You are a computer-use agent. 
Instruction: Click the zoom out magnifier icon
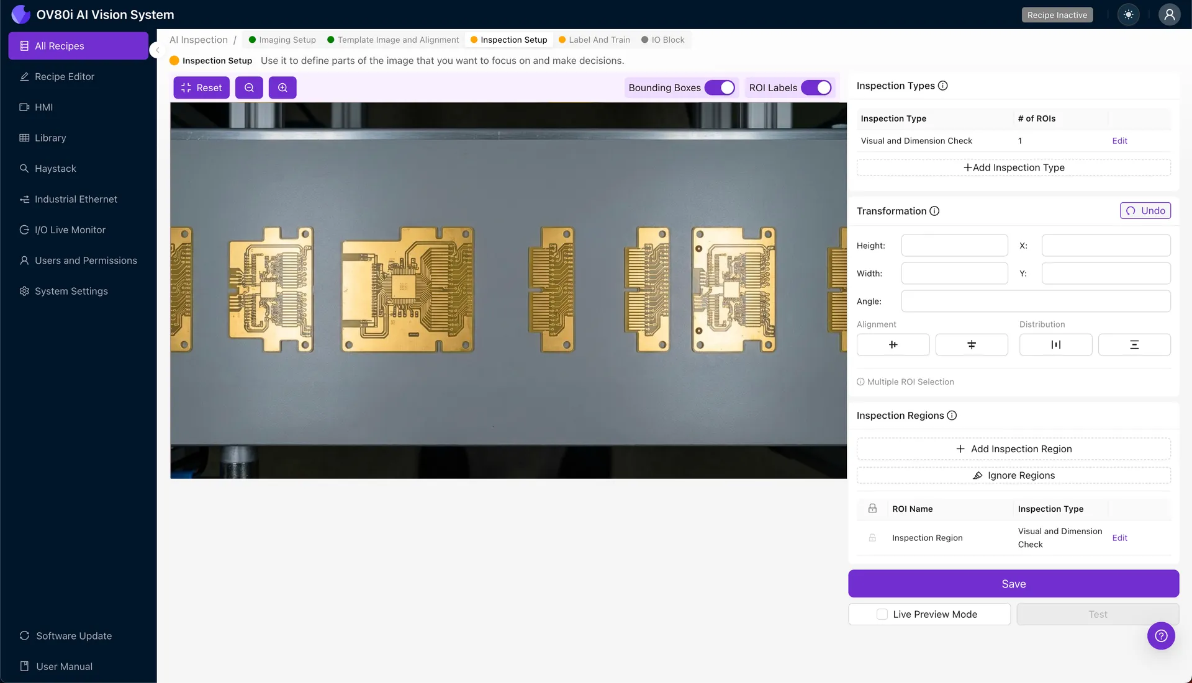(249, 87)
